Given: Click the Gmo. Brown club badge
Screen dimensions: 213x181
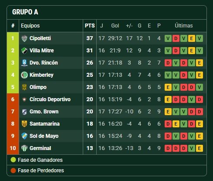Looking at the screenshot, I should click(x=24, y=112).
